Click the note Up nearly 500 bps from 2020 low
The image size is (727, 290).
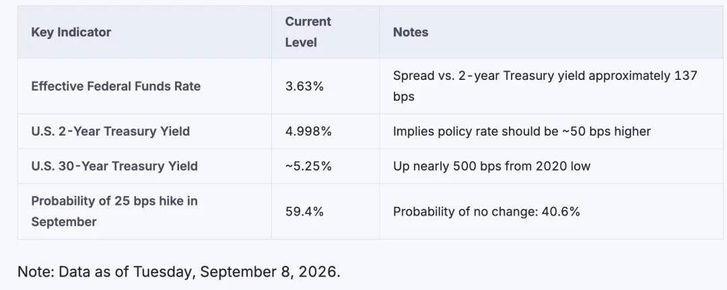click(492, 166)
